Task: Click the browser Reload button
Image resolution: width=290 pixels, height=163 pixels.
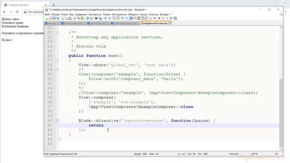Action: [x=17, y=12]
